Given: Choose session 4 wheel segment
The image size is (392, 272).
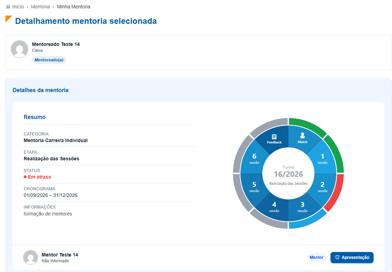Looking at the screenshot, I should [274, 207].
